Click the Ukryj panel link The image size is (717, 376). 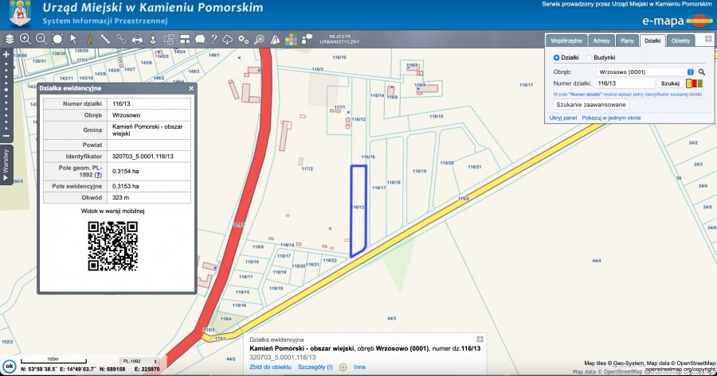coord(562,118)
